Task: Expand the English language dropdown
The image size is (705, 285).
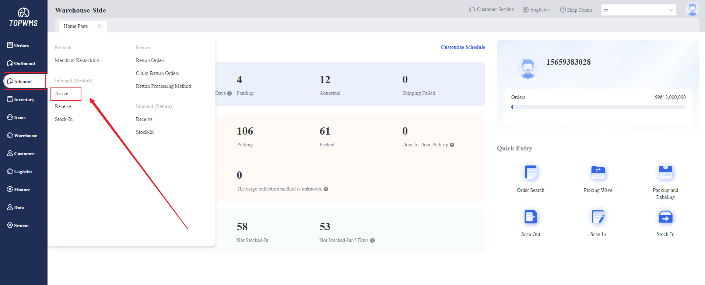Action: (x=537, y=10)
